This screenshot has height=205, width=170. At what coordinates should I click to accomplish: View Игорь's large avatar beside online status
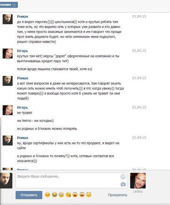[138, 180]
